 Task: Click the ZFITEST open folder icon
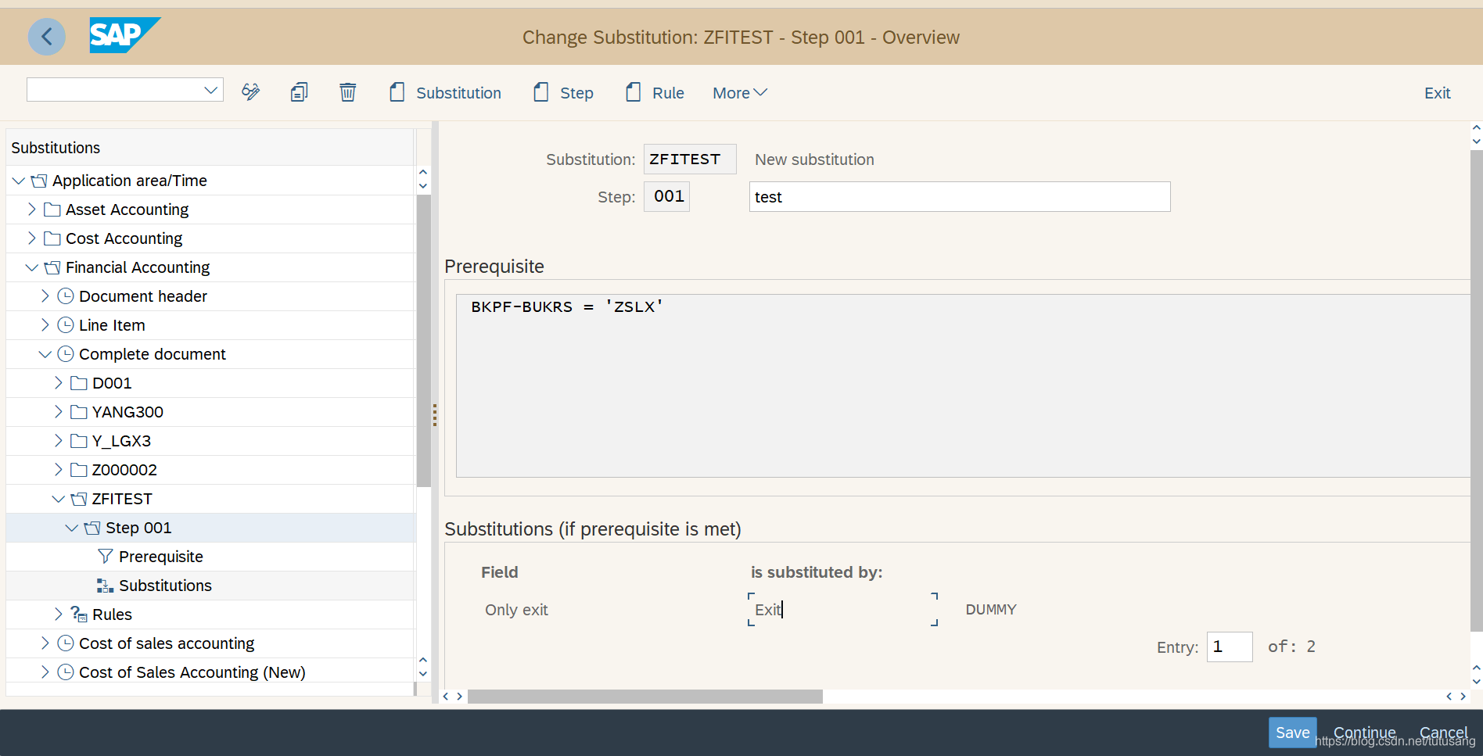pos(79,499)
